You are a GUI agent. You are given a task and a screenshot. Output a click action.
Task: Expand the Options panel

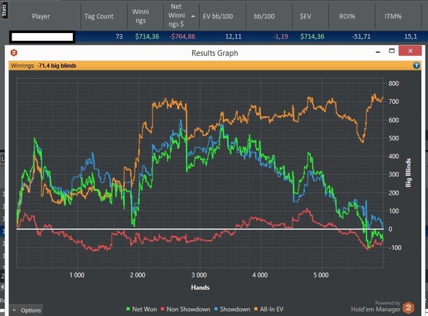click(x=26, y=310)
